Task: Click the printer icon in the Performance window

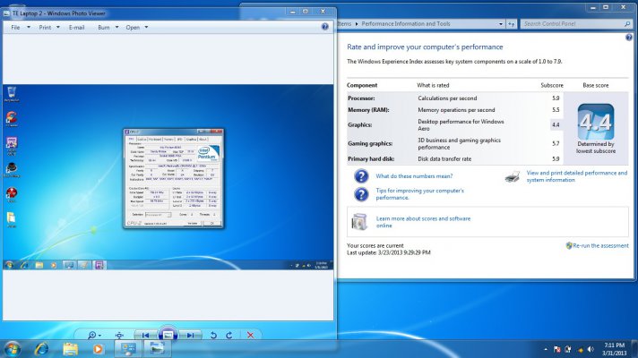Action: (x=513, y=176)
